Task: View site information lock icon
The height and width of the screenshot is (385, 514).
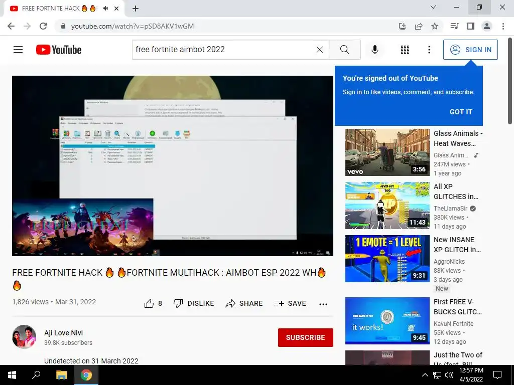Action: coord(63,26)
